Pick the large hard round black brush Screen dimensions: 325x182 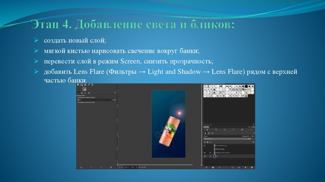(x=246, y=86)
